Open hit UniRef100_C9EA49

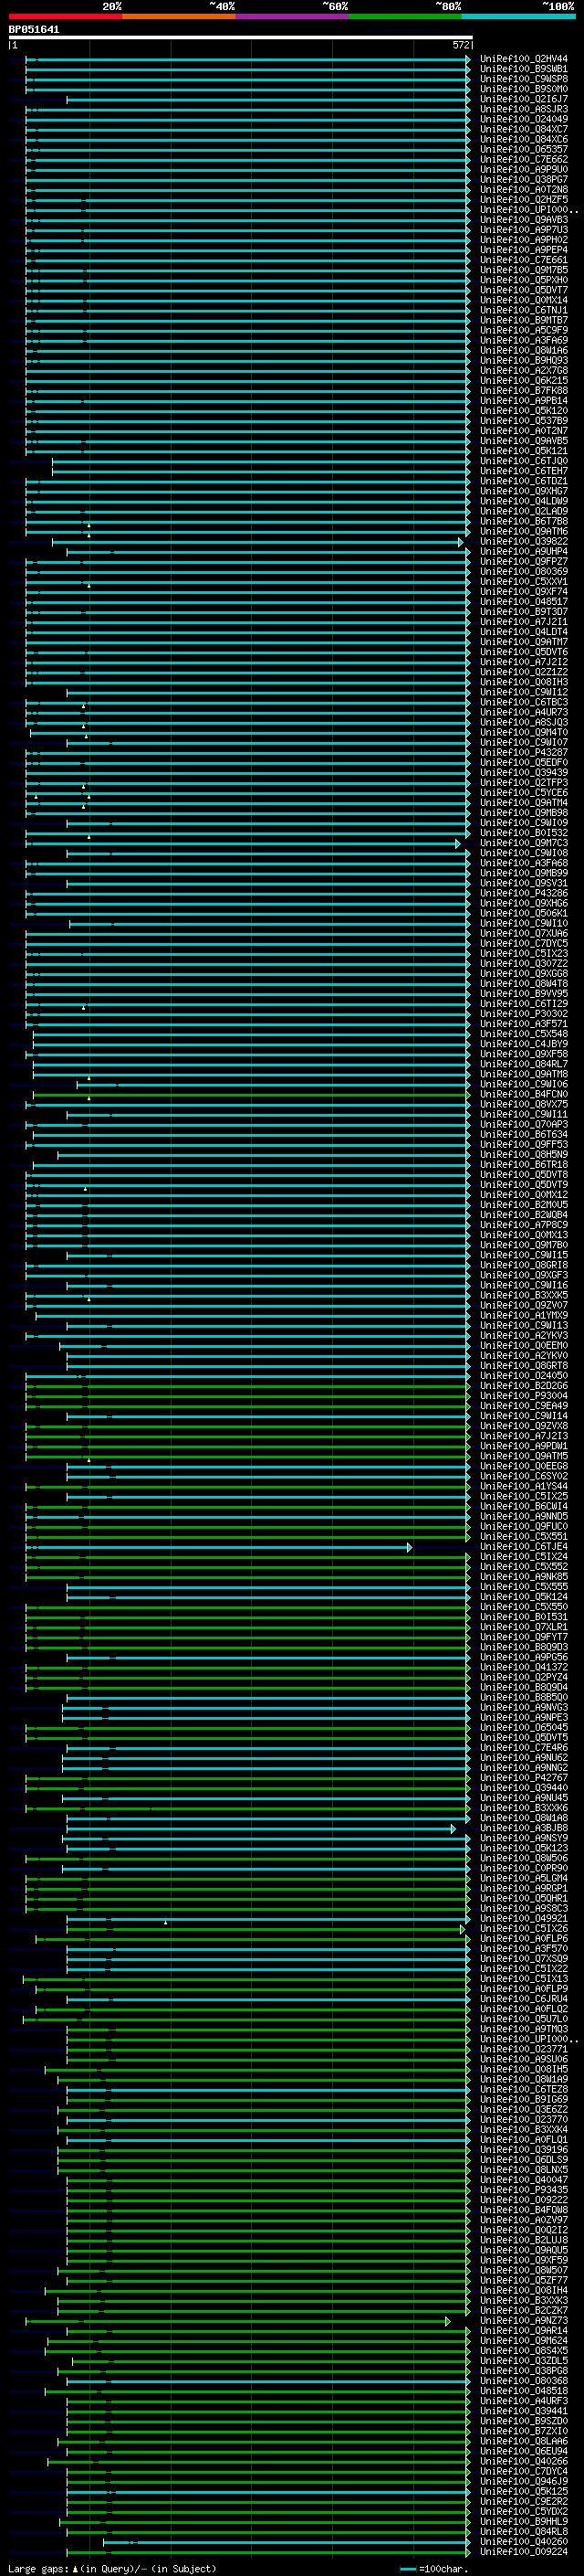tap(524, 1406)
